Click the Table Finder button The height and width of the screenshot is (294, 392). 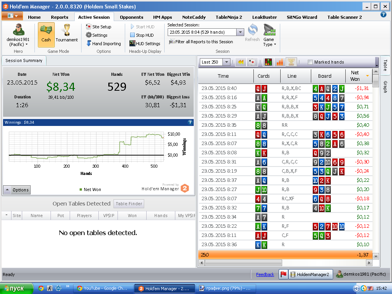[x=129, y=204]
